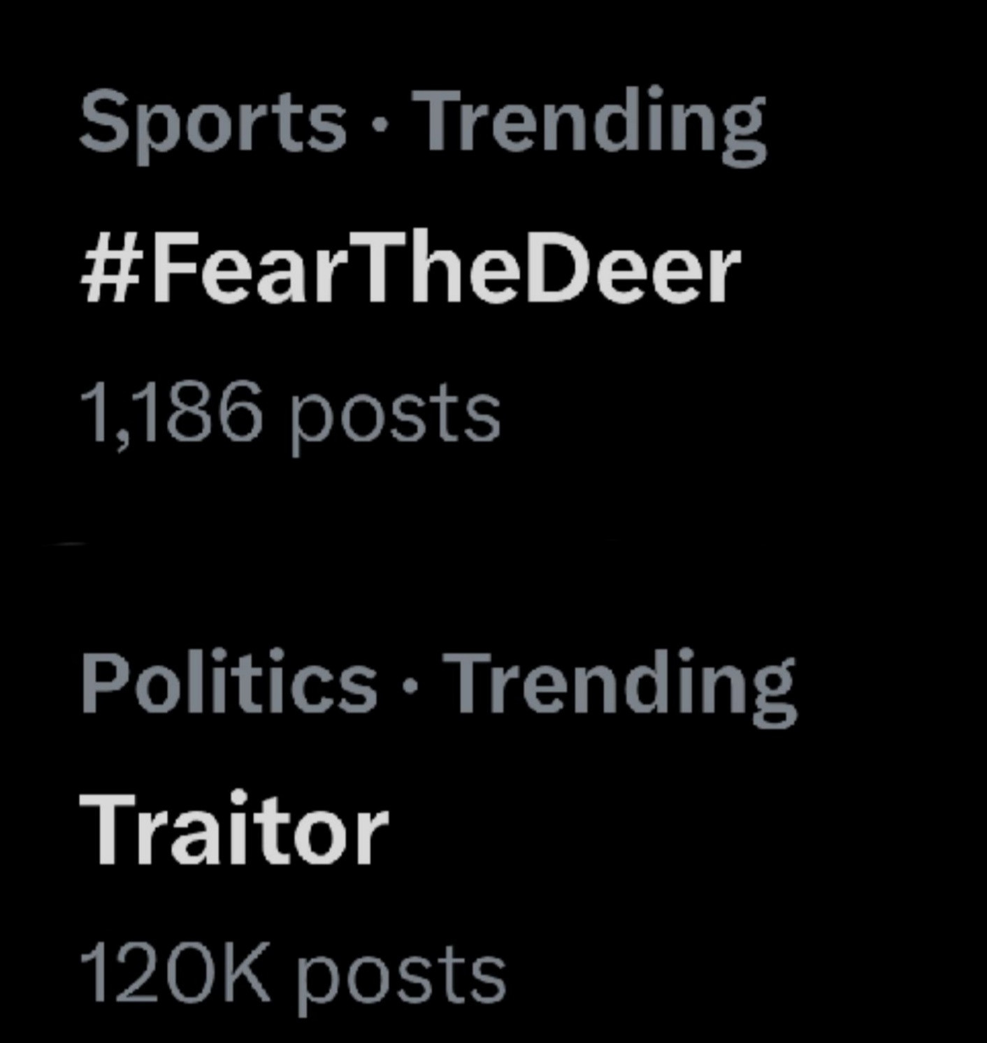Screen dimensions: 987x1043
Task: Click Trending next to Politics
Action: tap(621, 683)
